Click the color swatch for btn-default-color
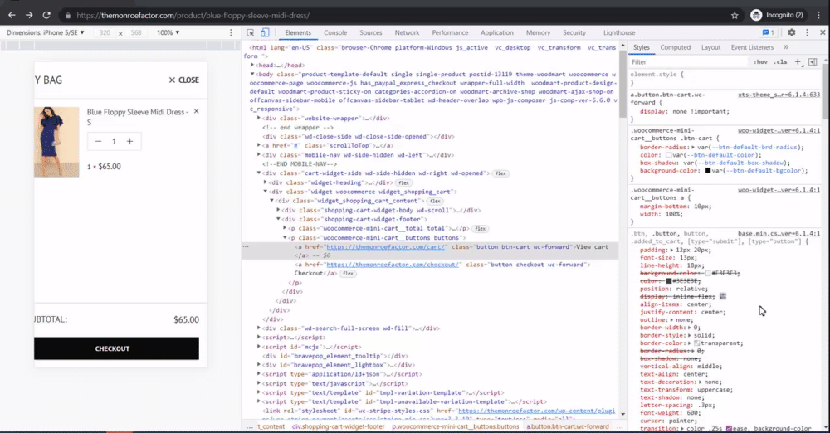 click(x=668, y=155)
